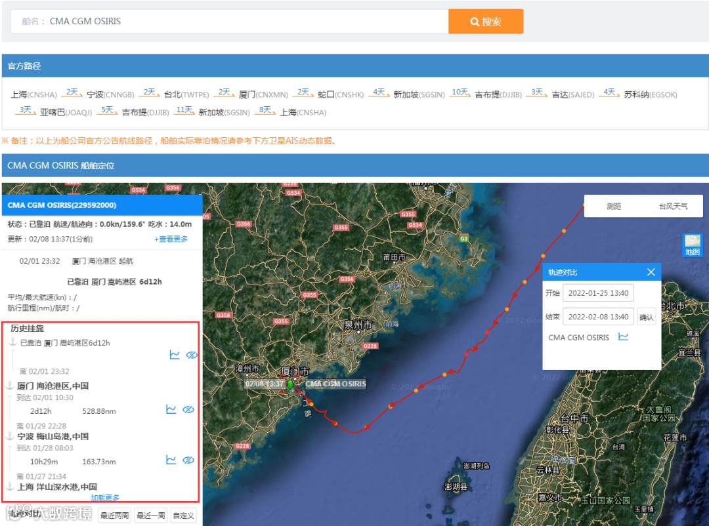The height and width of the screenshot is (526, 709).
Task: Click the 官方路径 section header
Action: coord(24,66)
